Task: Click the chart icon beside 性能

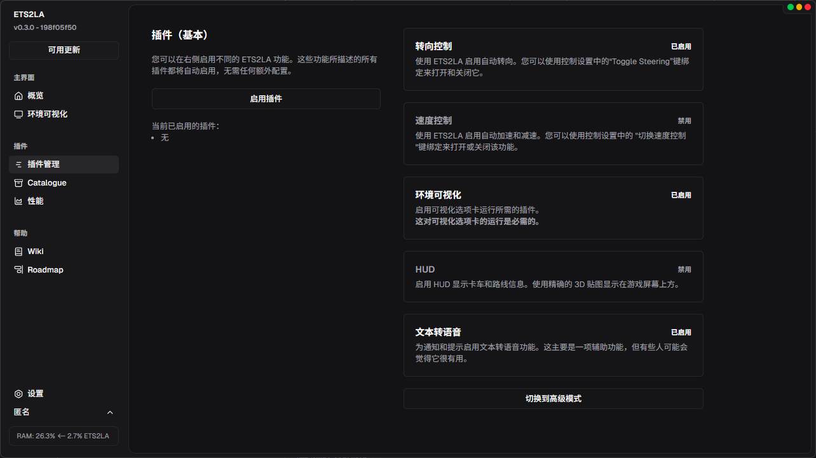Action: click(x=18, y=201)
